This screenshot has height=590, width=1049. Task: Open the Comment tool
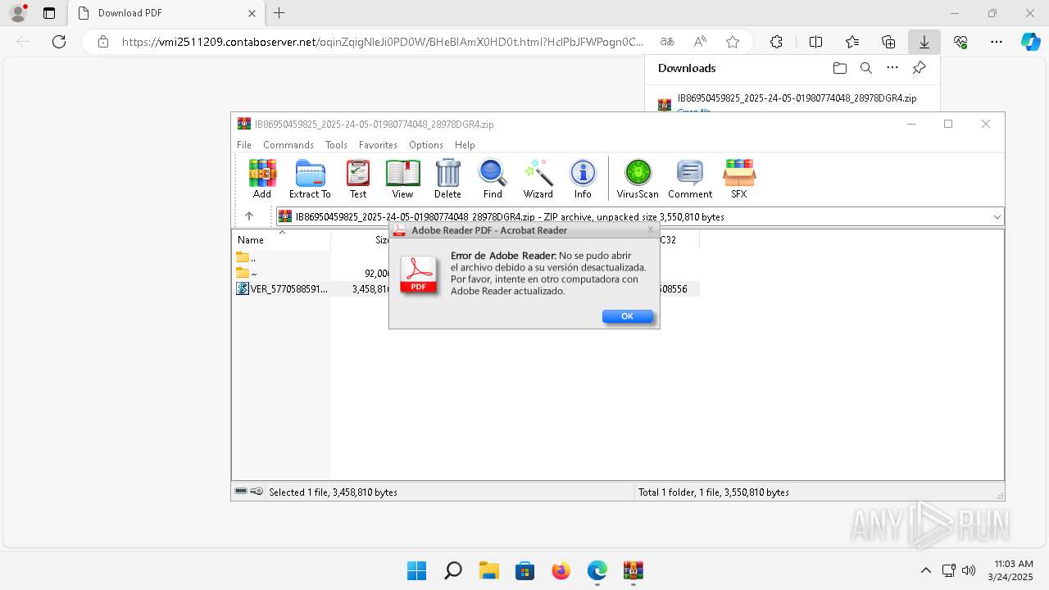[x=690, y=179]
